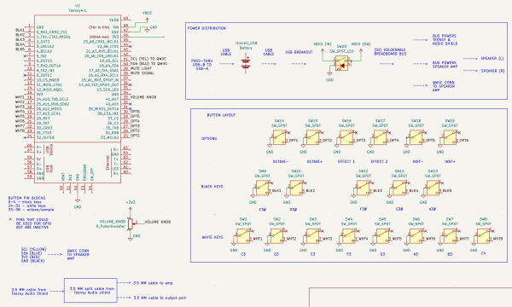
Task: Click the SW14 switch labeled OPT1
Action: pos(280,137)
